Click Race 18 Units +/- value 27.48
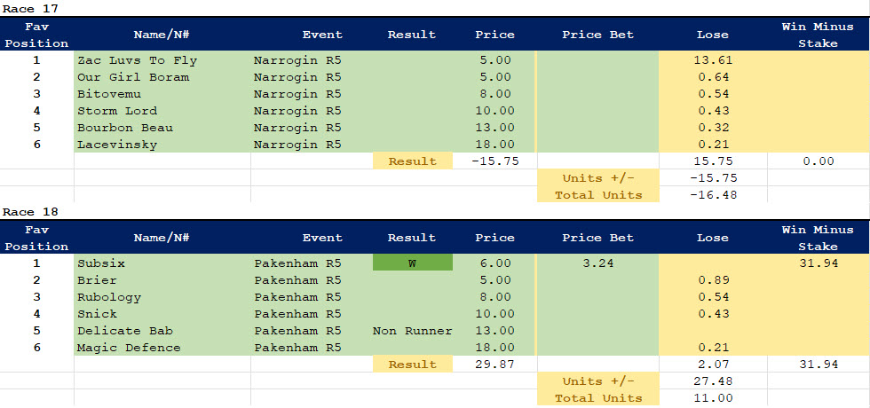This screenshot has width=870, height=408. 712,381
